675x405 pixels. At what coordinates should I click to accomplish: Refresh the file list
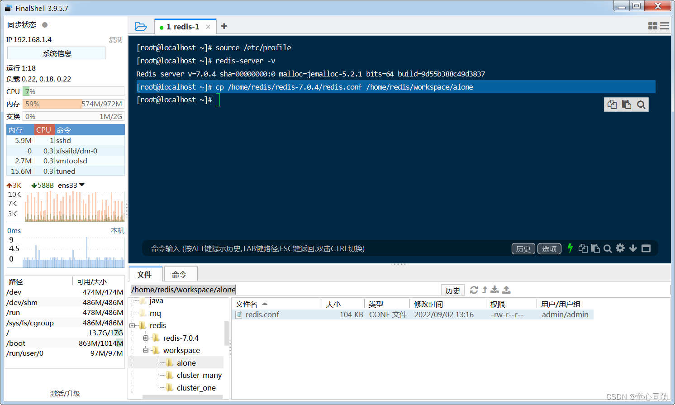(x=474, y=290)
